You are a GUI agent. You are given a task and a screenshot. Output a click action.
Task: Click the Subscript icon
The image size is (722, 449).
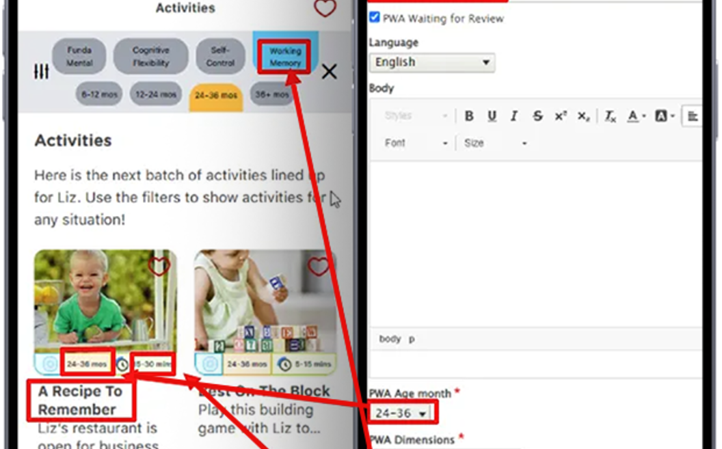pyautogui.click(x=583, y=116)
